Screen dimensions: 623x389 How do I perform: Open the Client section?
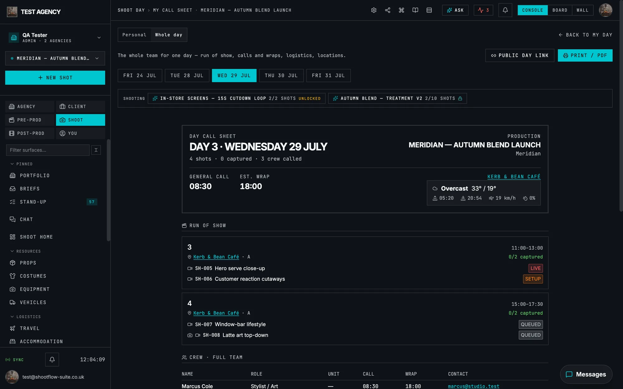[80, 106]
